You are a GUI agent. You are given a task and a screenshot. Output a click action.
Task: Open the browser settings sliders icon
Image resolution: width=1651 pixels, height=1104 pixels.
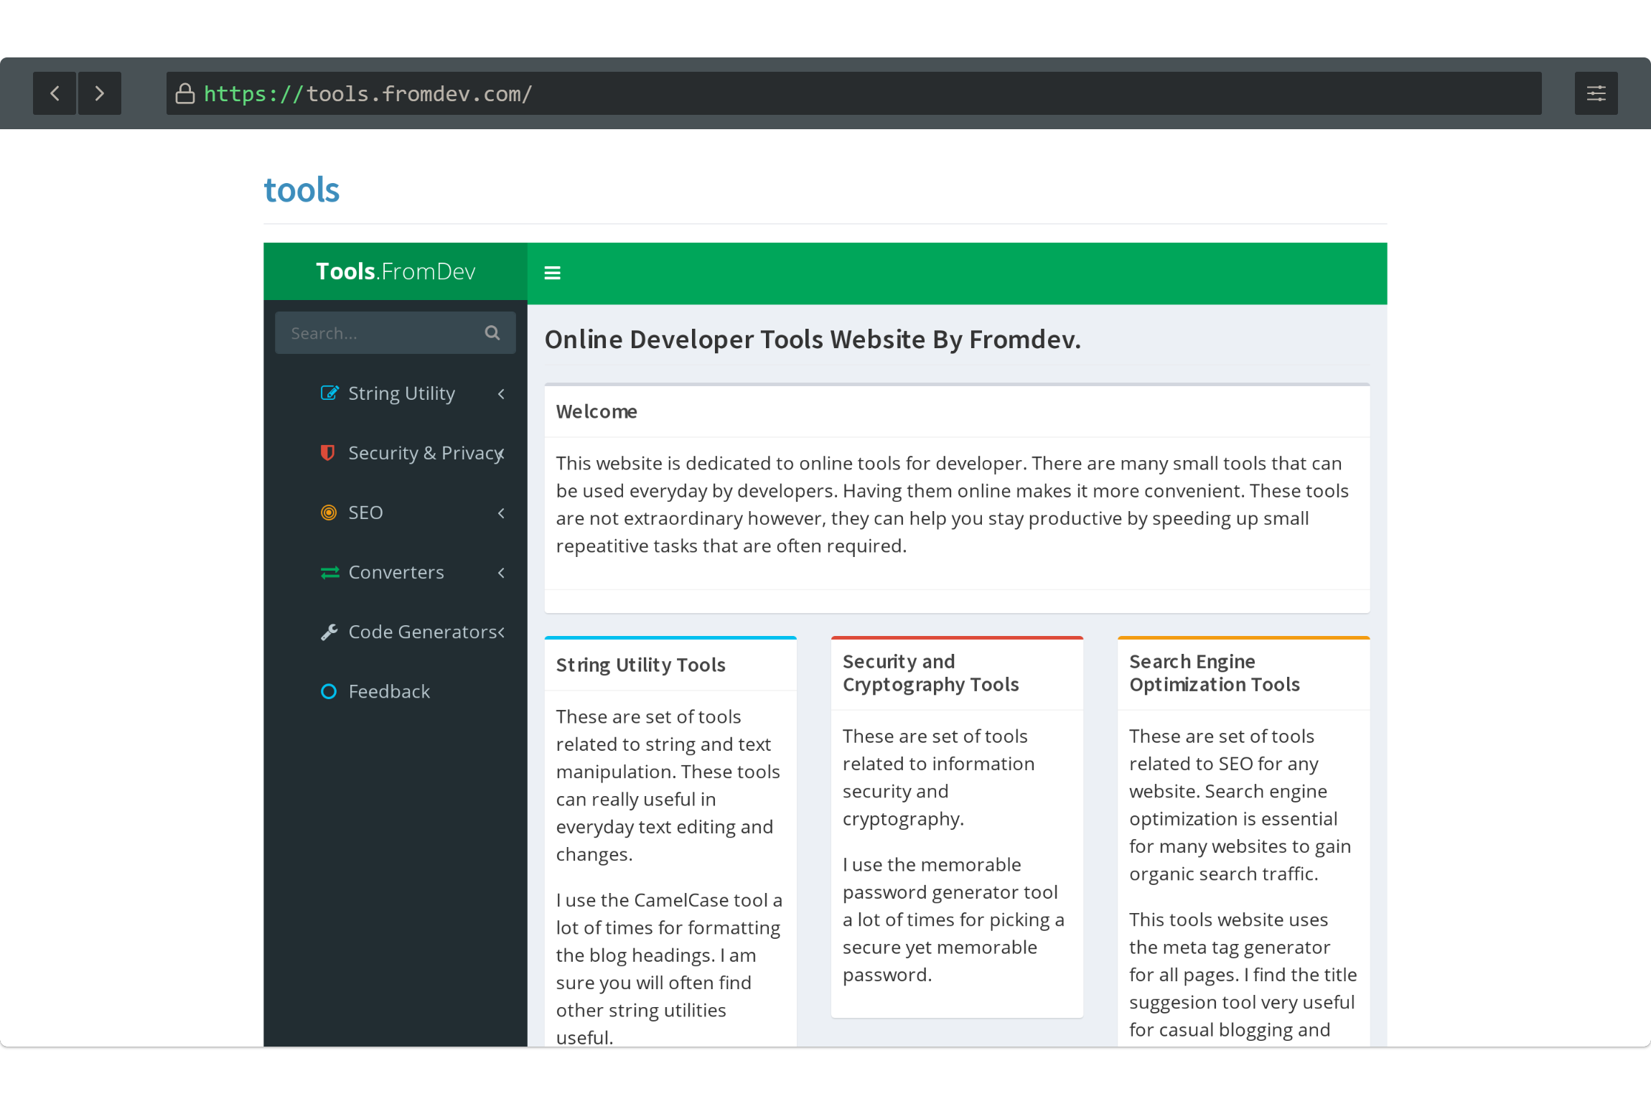pyautogui.click(x=1596, y=93)
